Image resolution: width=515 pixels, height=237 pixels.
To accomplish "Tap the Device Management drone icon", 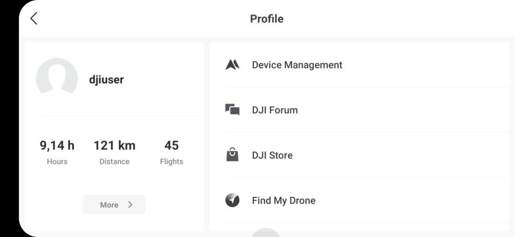I will pos(233,65).
